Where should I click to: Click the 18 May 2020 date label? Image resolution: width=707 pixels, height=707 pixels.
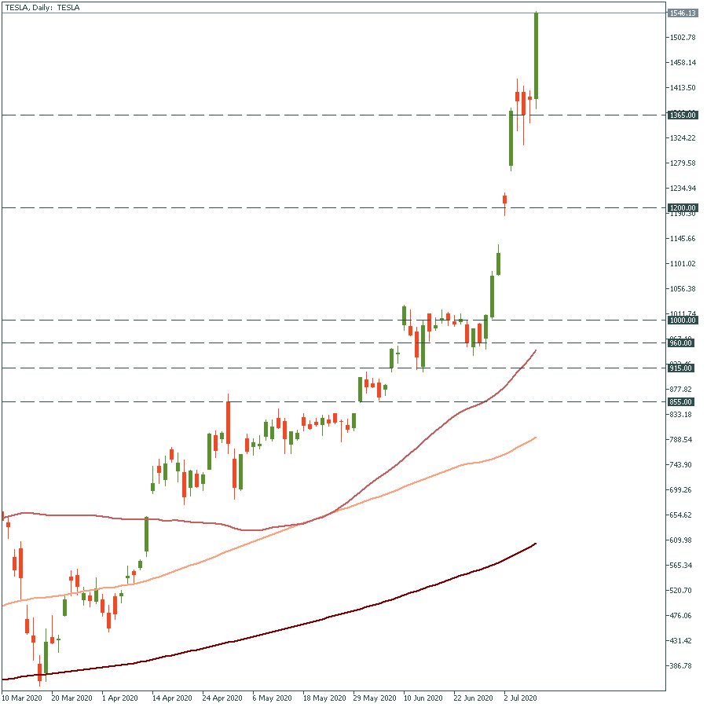point(324,698)
